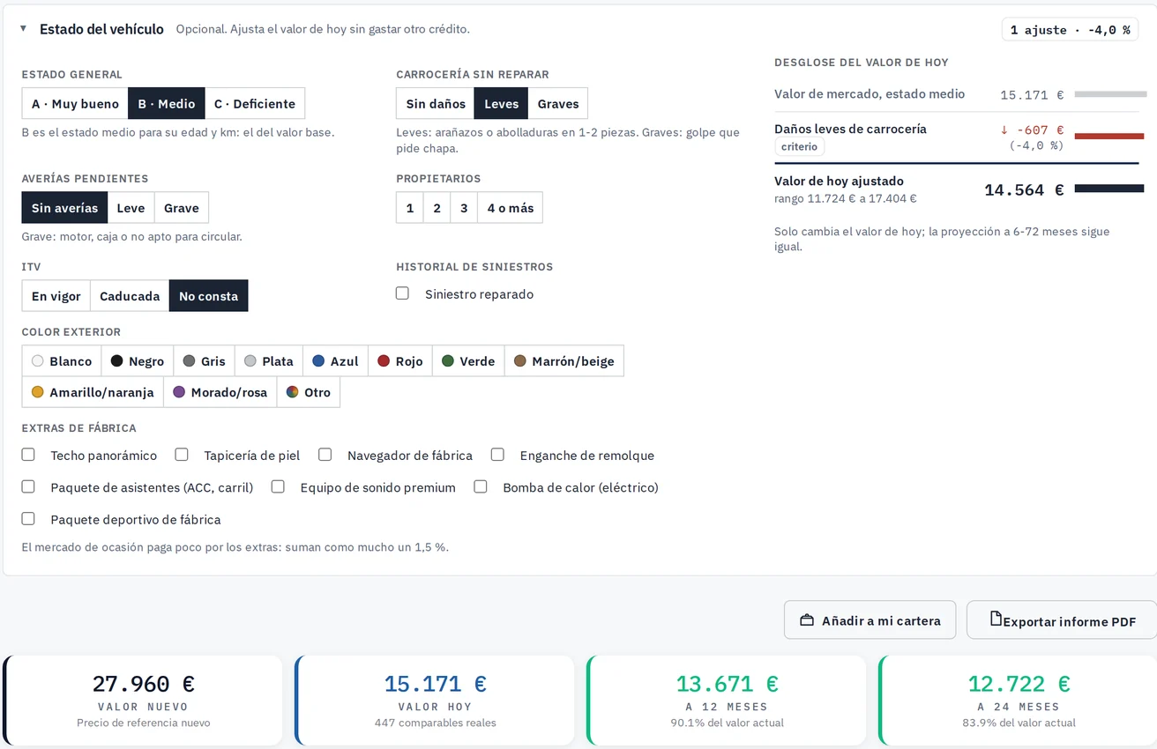Pick Rojo exterior color
This screenshot has height=749, width=1157.
click(400, 361)
